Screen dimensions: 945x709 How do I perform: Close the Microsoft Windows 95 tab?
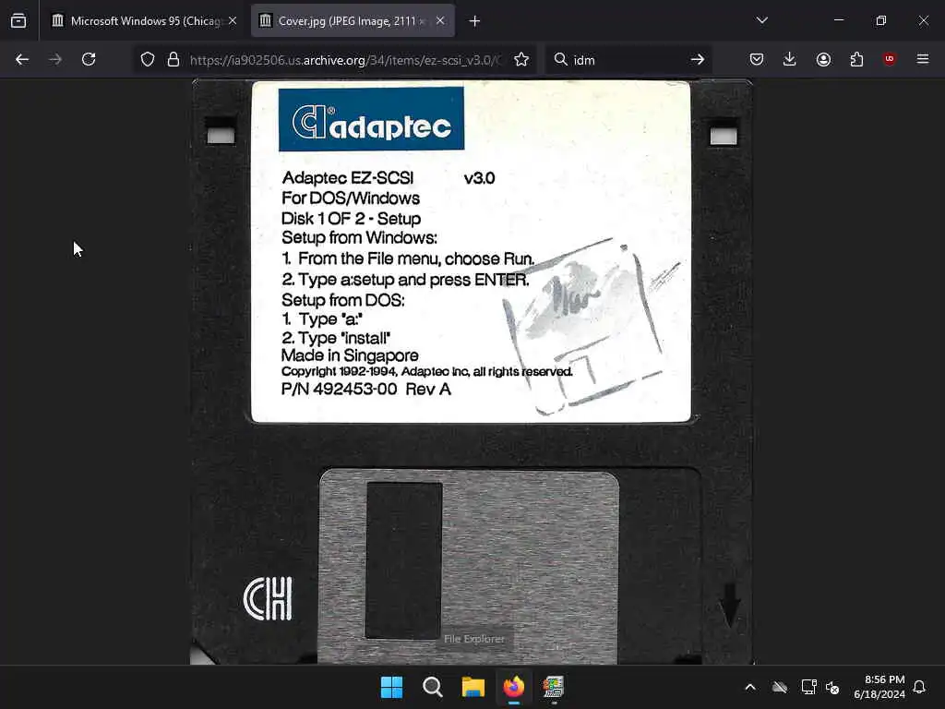(x=233, y=21)
